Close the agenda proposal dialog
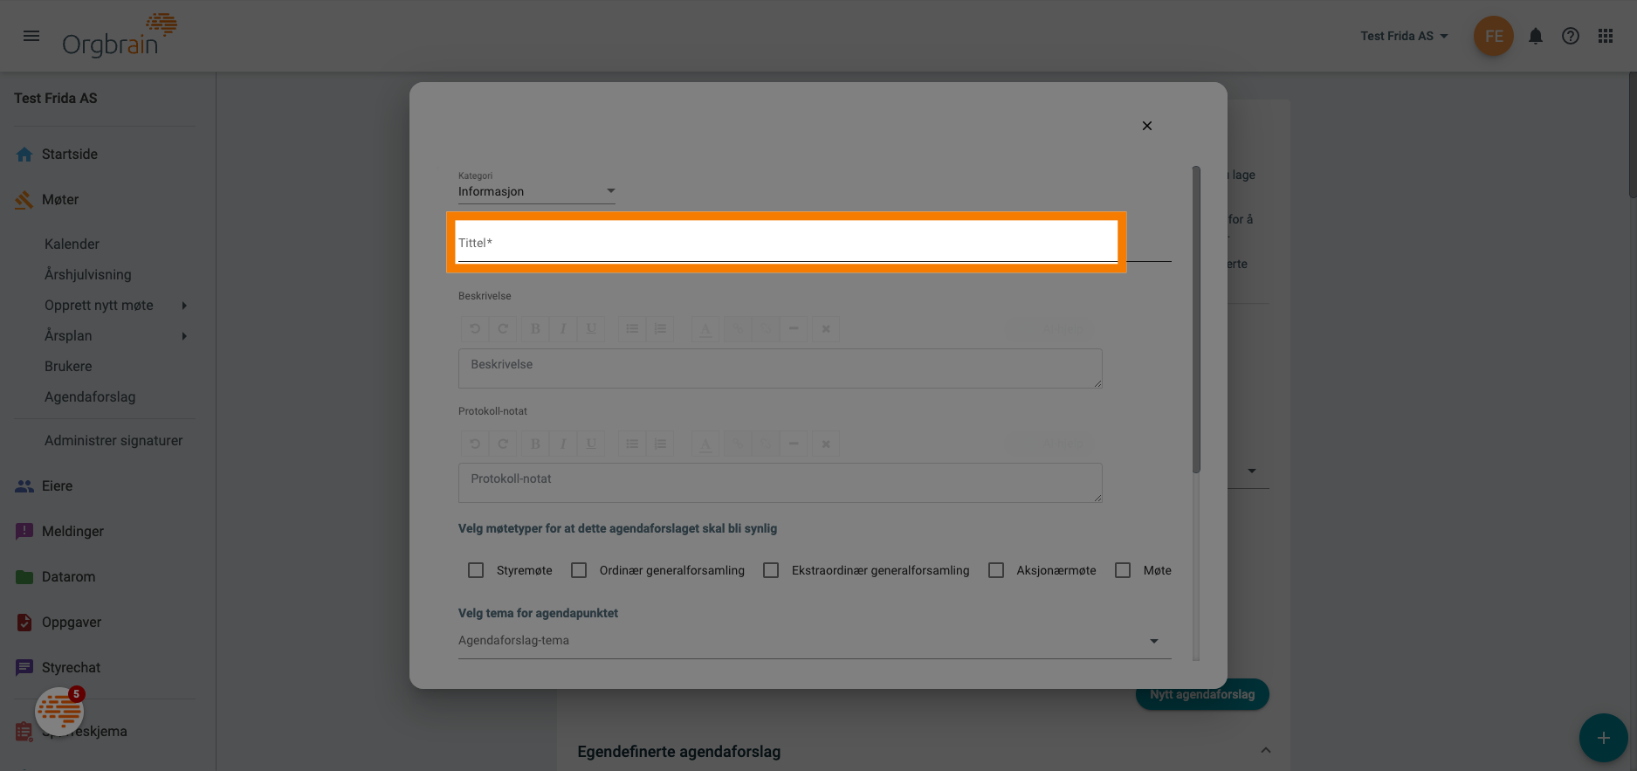Screen dimensions: 1637x771 click(1147, 126)
